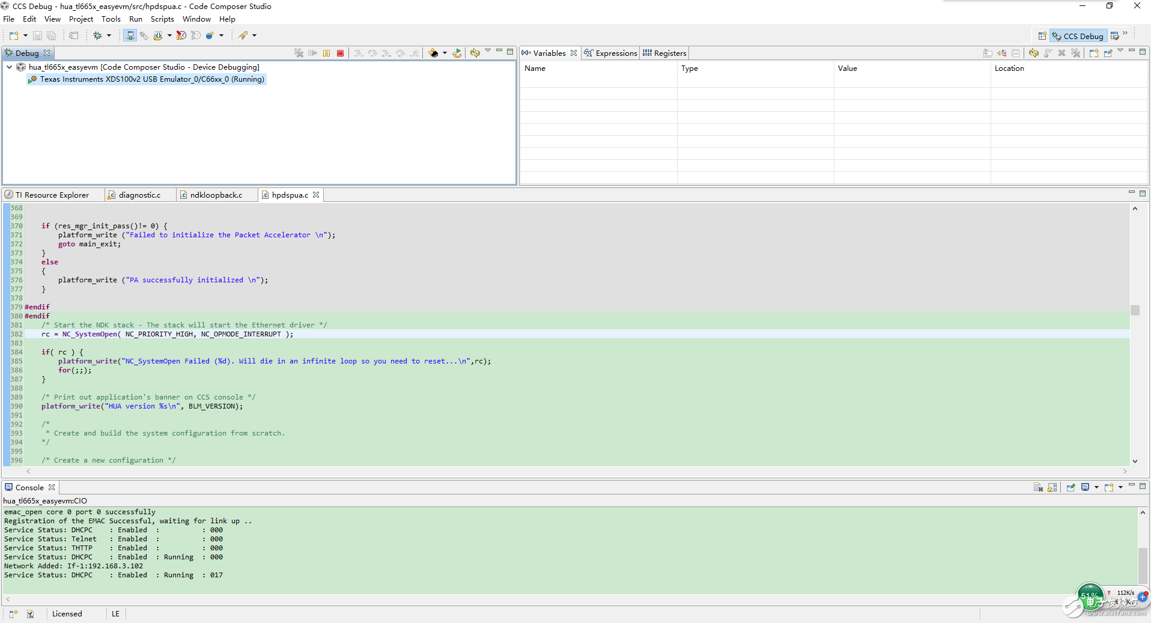The image size is (1151, 623).
Task: Switch to the Registers tab
Action: [x=664, y=53]
